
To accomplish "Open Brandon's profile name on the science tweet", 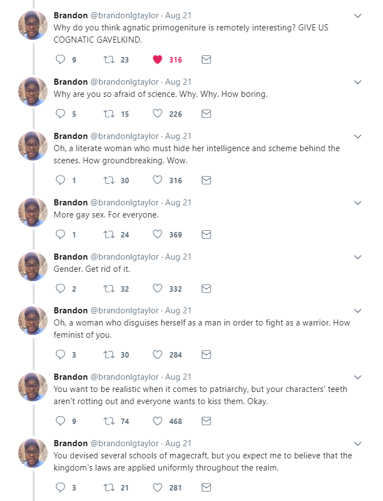I will tap(71, 82).
